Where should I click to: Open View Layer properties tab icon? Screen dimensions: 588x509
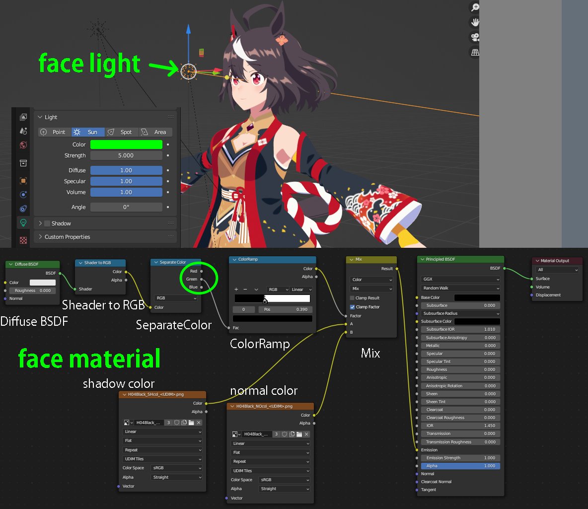pyautogui.click(x=23, y=117)
